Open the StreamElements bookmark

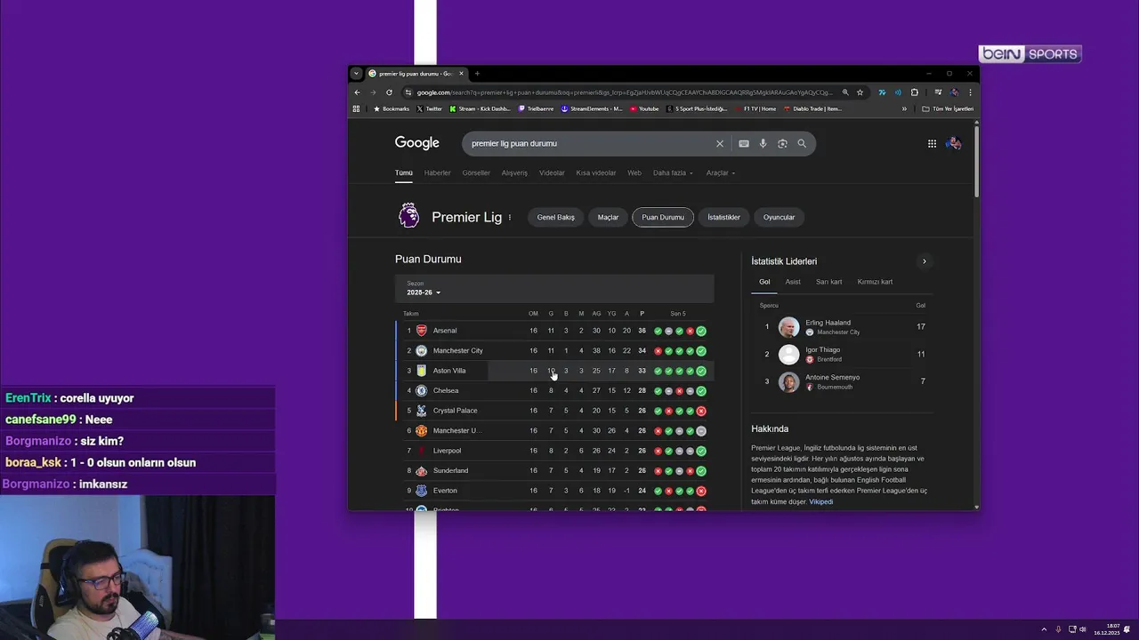[592, 108]
